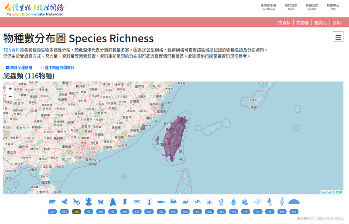Select the bird group icon
349x224 pixels.
[x=65, y=202]
